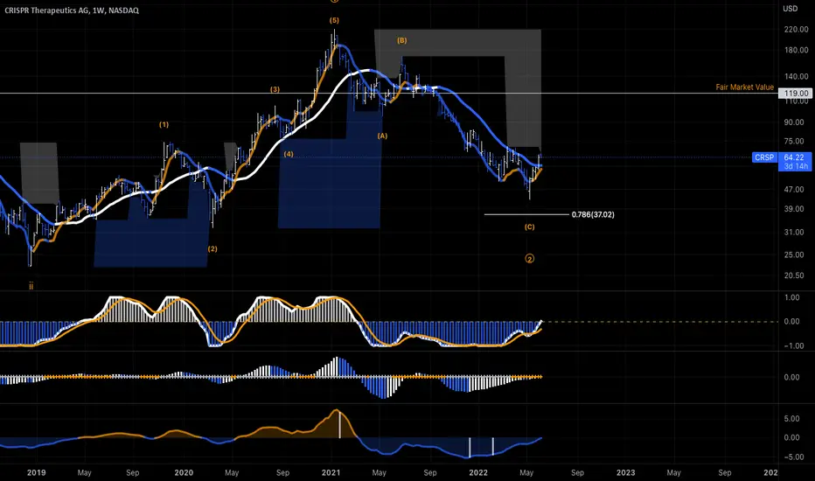Click the white vertical marker just after 2022
Image resolution: width=815 pixels, height=481 pixels.
492,447
